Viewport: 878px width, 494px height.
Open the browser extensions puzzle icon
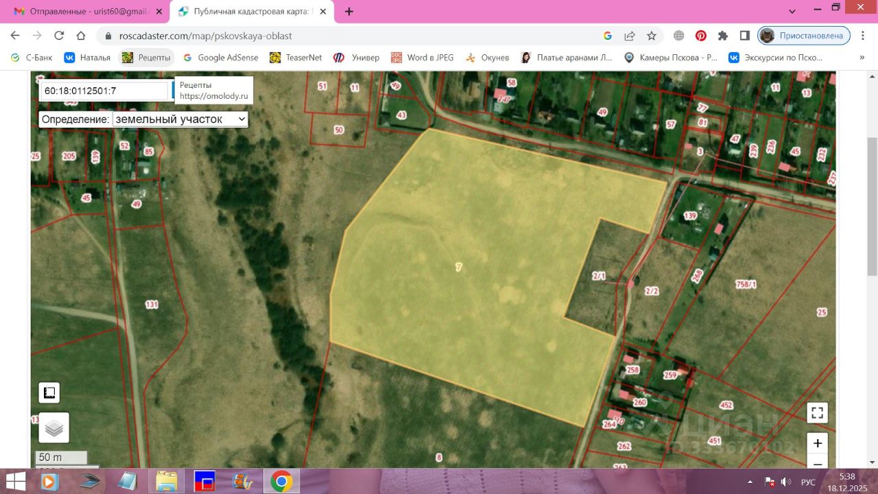722,36
